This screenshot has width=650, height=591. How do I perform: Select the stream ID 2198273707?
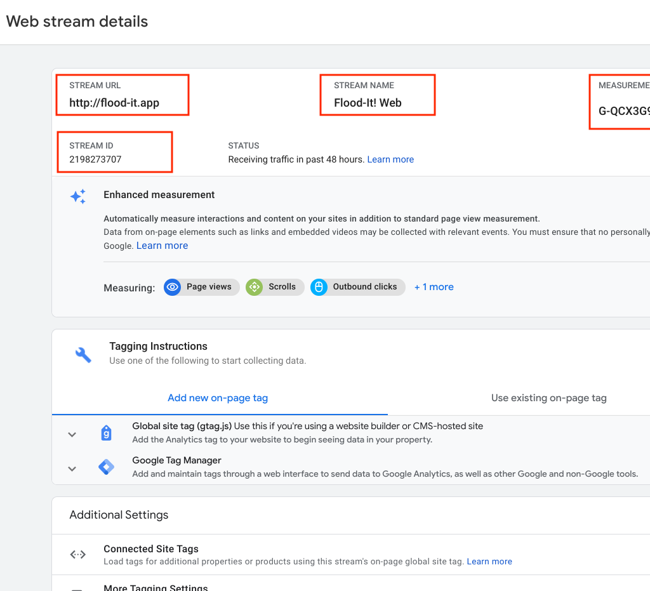click(x=95, y=159)
